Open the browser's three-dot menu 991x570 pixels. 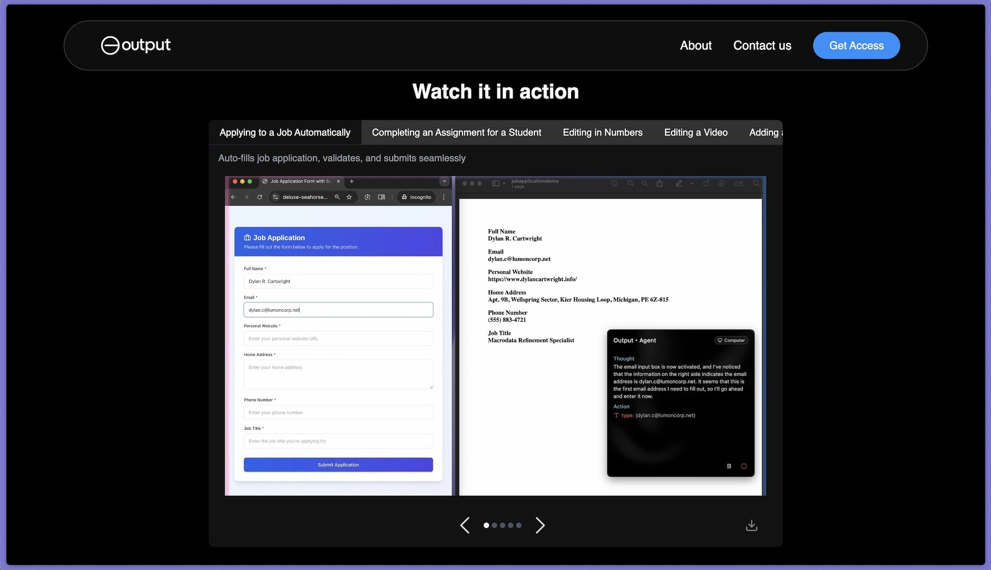click(x=444, y=197)
